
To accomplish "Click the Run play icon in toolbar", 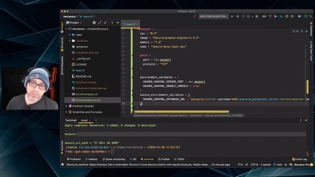I will pos(232,16).
